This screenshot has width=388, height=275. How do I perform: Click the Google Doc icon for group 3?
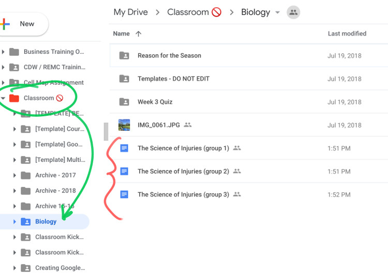124,195
